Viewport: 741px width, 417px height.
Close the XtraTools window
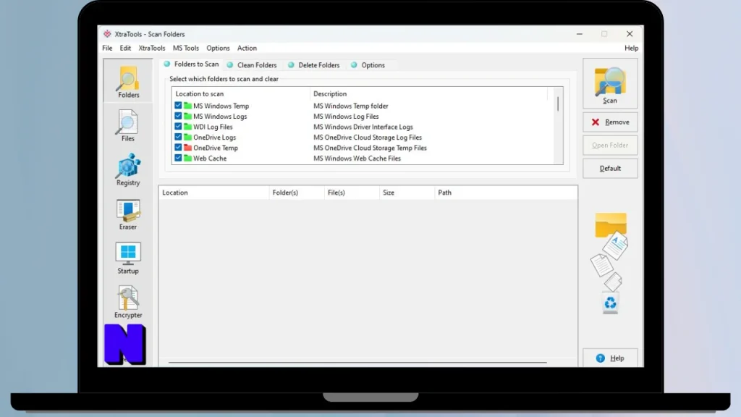(630, 34)
